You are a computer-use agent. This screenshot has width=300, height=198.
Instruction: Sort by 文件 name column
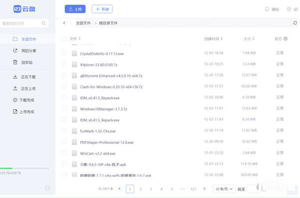click(75, 38)
